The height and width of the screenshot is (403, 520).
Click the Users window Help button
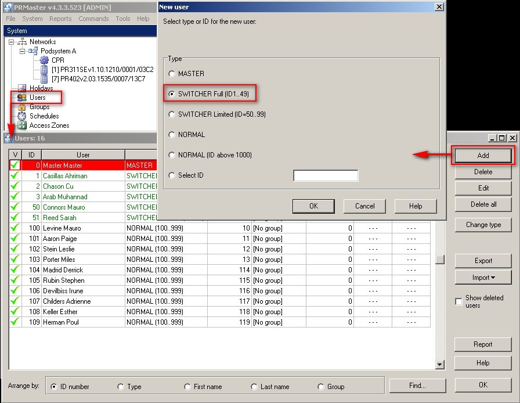coord(483,363)
